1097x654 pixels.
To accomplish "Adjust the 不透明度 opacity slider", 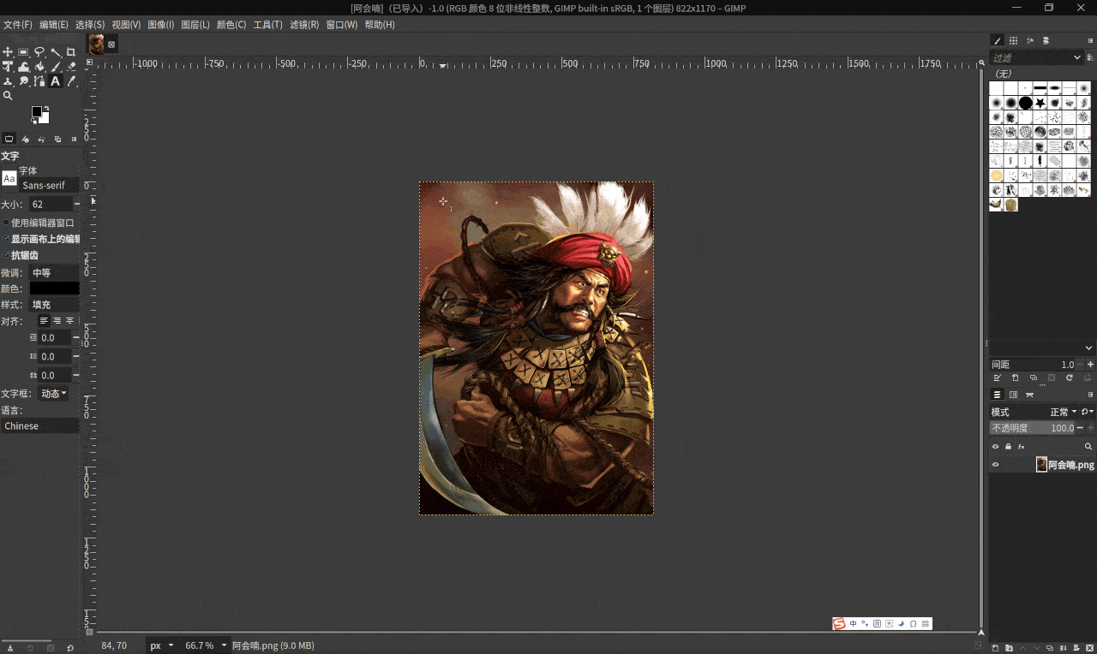I will click(x=1033, y=428).
